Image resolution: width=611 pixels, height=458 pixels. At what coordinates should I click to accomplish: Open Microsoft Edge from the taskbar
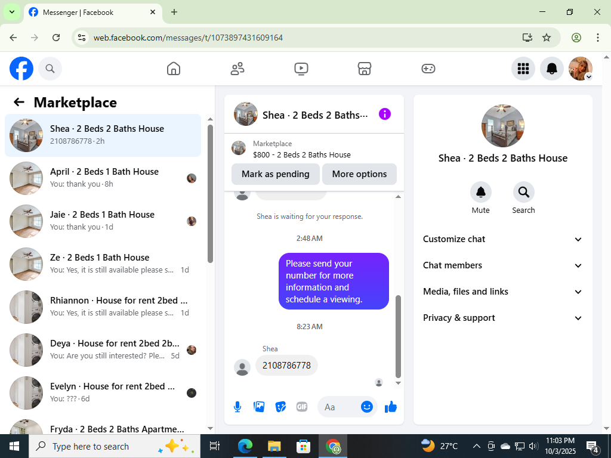tap(245, 446)
